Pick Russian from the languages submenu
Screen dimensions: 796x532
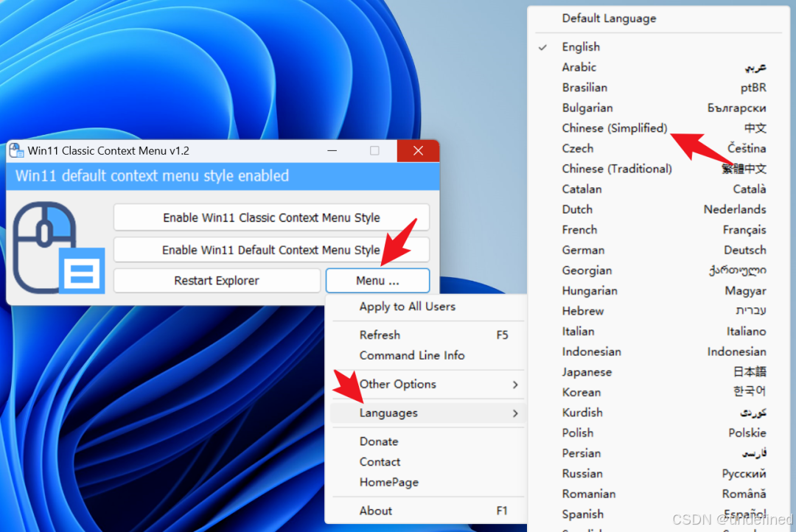[x=582, y=473]
